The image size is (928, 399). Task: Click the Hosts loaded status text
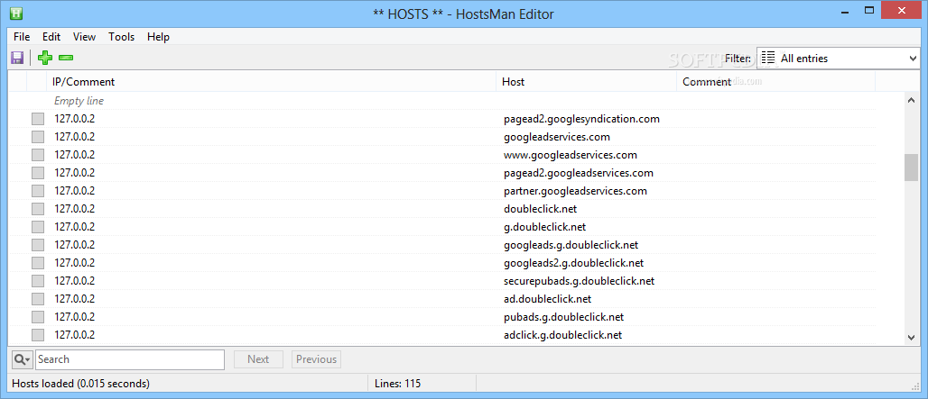coord(80,384)
